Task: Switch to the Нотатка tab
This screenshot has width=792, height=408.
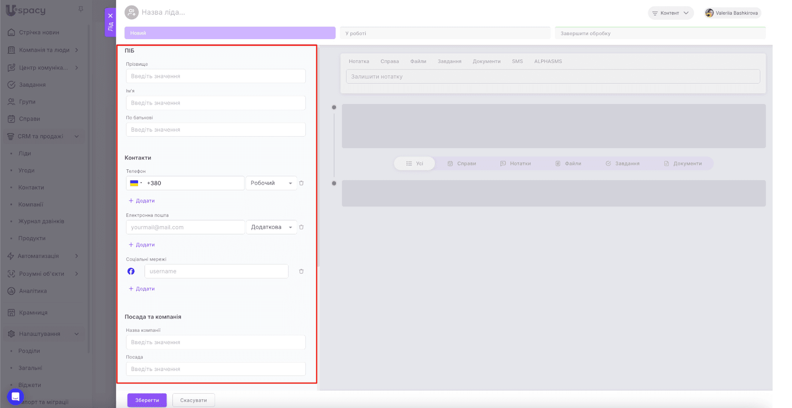Action: click(x=359, y=61)
